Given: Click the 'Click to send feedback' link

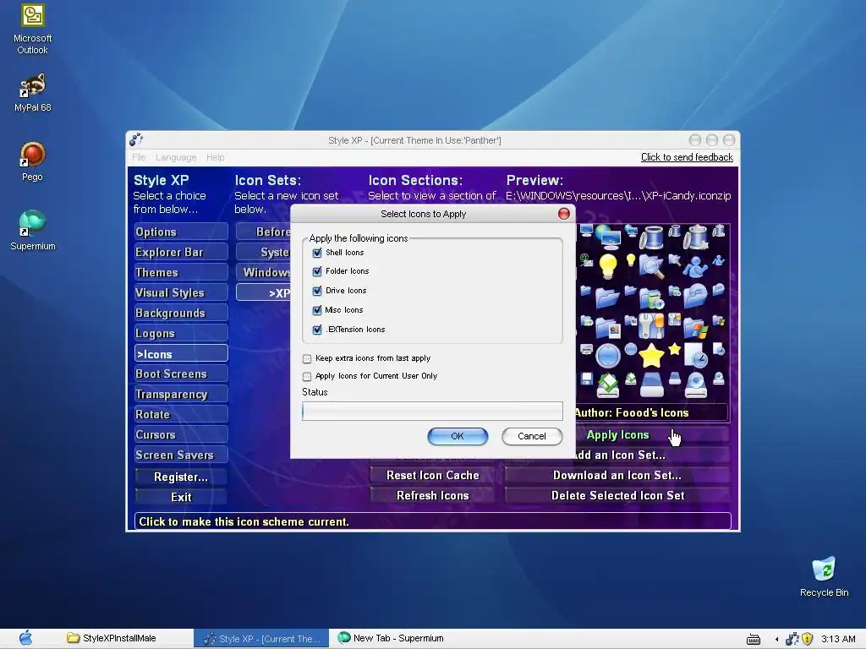Looking at the screenshot, I should [x=687, y=157].
